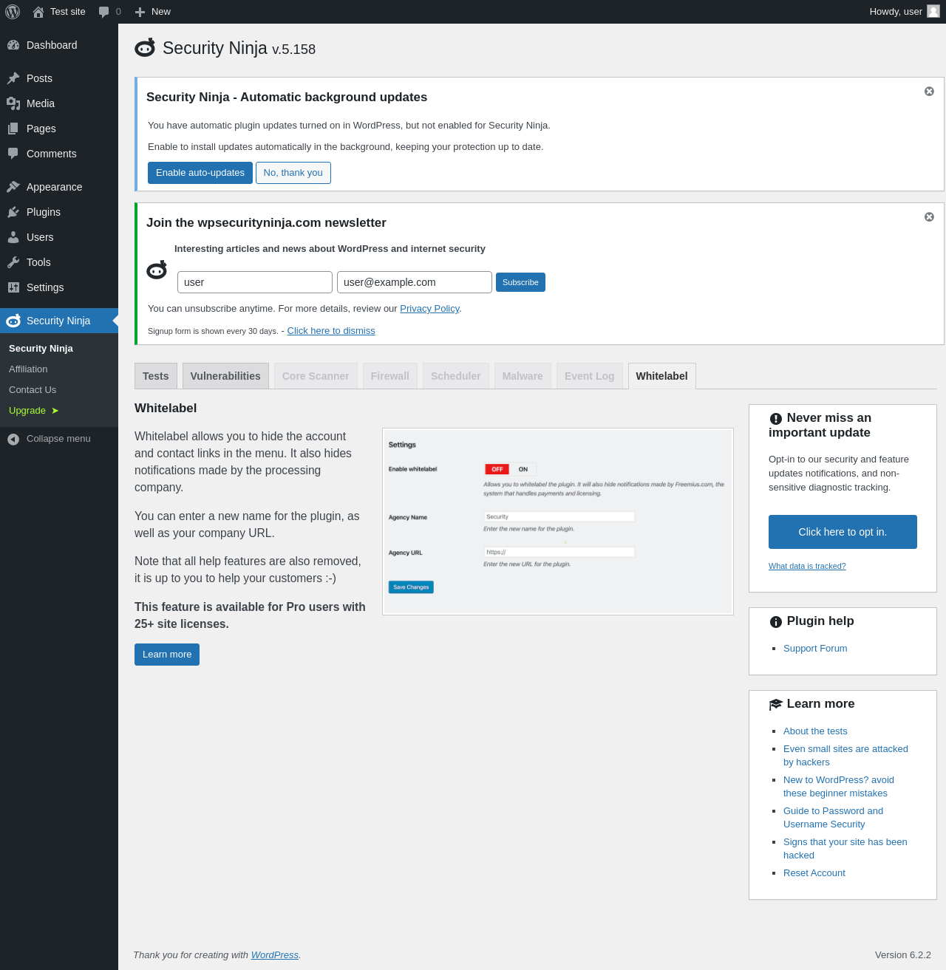946x970 pixels.
Task: Open the comments bubble icon in admin bar
Action: pyautogui.click(x=104, y=12)
